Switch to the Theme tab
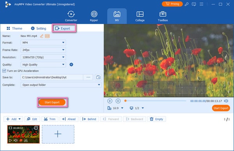Screen dimensions: 234x151 tap(14, 28)
